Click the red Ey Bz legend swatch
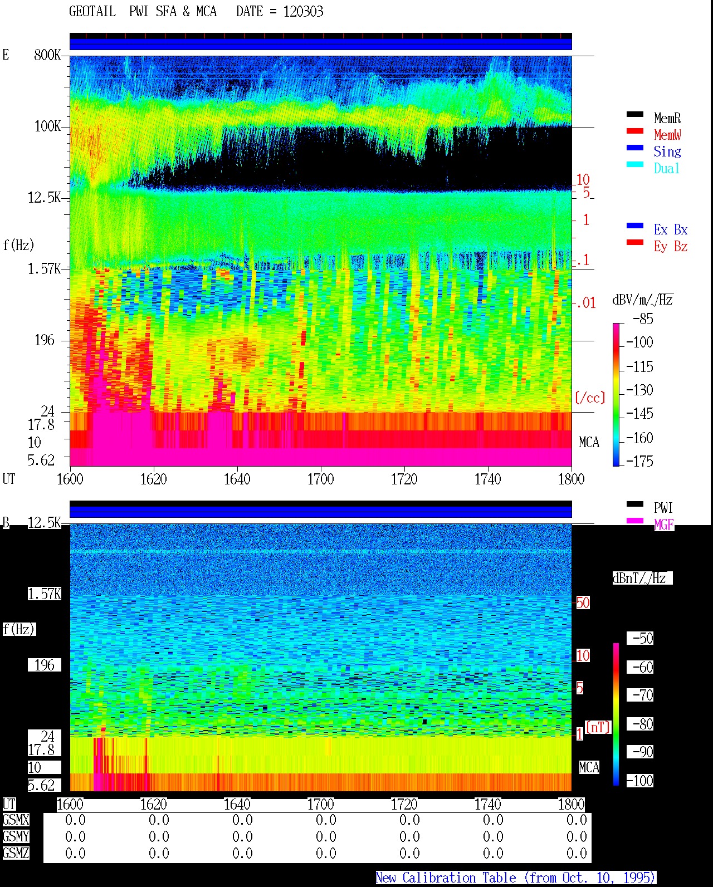 [x=635, y=242]
